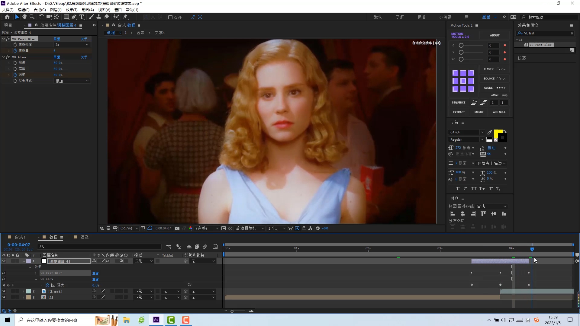This screenshot has height=326, width=580.
Task: Open the 动画(A) menu
Action: click(x=88, y=10)
